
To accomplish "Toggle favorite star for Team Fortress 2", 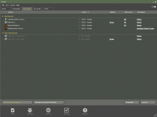I will click(79, 25).
